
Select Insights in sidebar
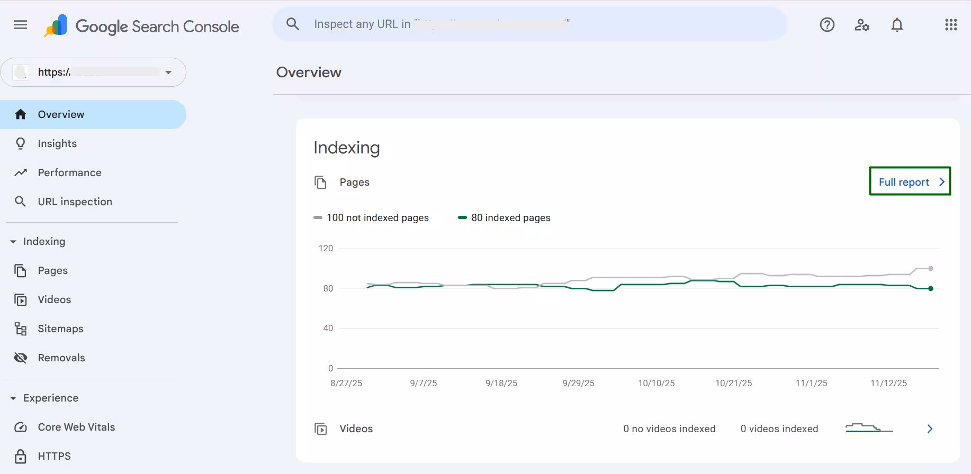click(93, 143)
